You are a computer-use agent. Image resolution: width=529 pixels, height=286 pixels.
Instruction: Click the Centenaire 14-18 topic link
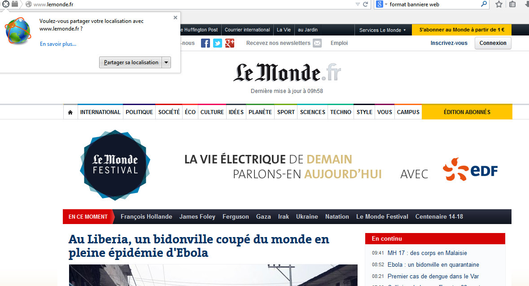tap(439, 217)
